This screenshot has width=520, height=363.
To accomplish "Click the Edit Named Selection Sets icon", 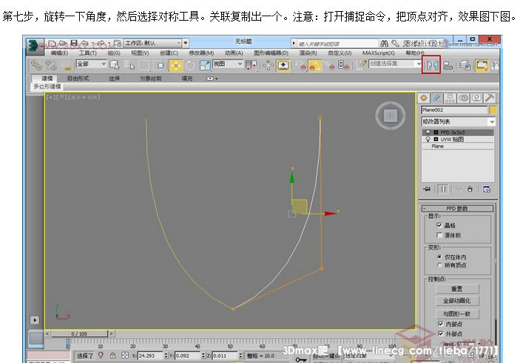I will point(361,64).
